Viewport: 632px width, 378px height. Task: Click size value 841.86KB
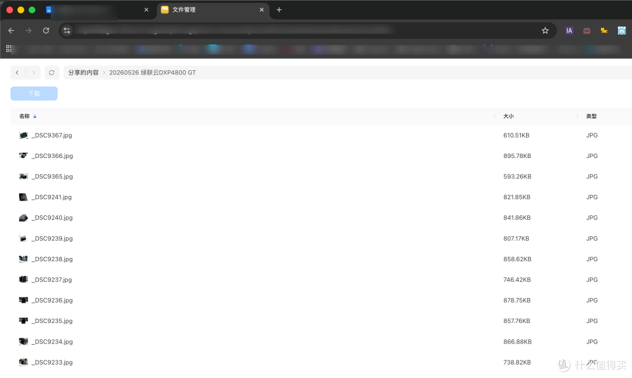coord(517,218)
